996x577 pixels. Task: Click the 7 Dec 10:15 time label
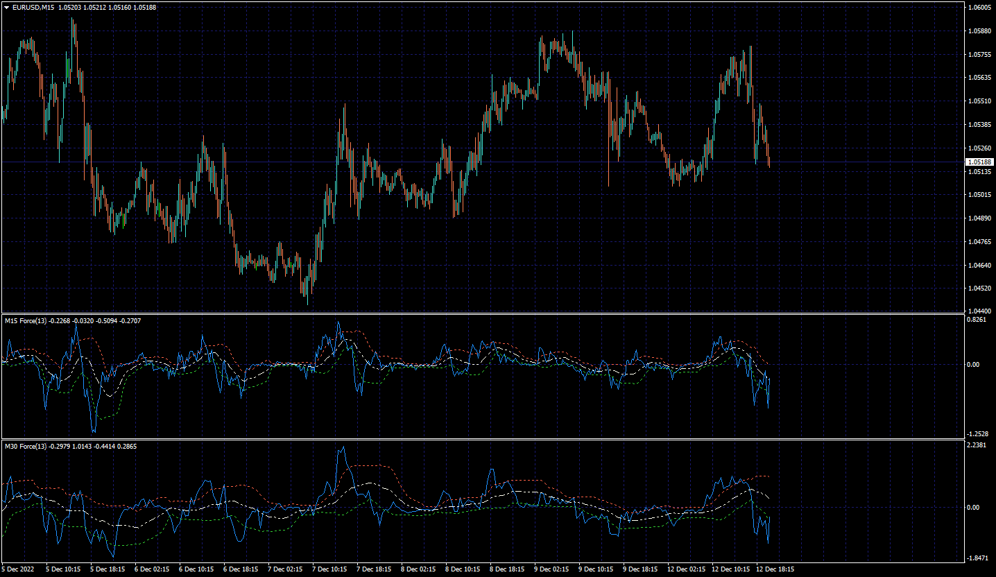[x=331, y=569]
